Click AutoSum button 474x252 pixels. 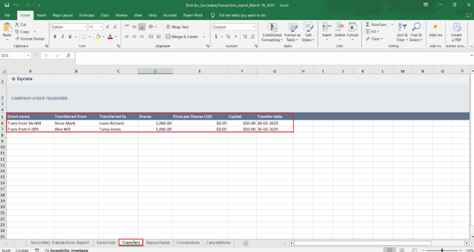[x=376, y=25]
